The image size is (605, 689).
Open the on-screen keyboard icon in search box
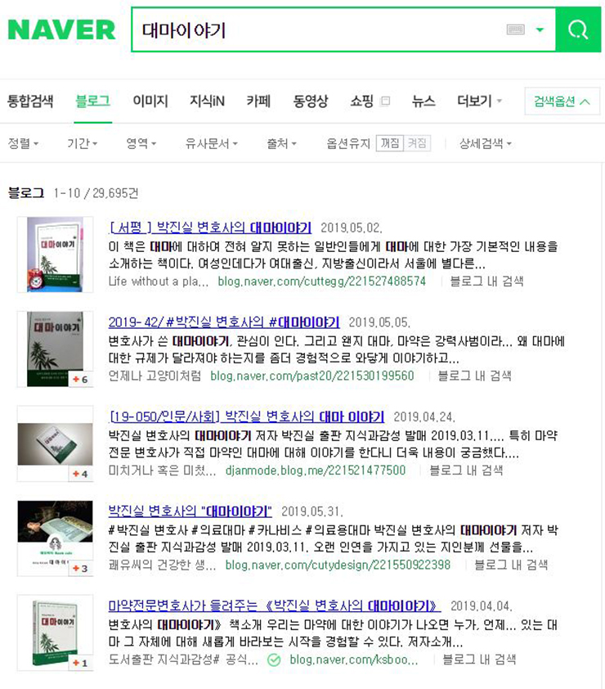(515, 30)
